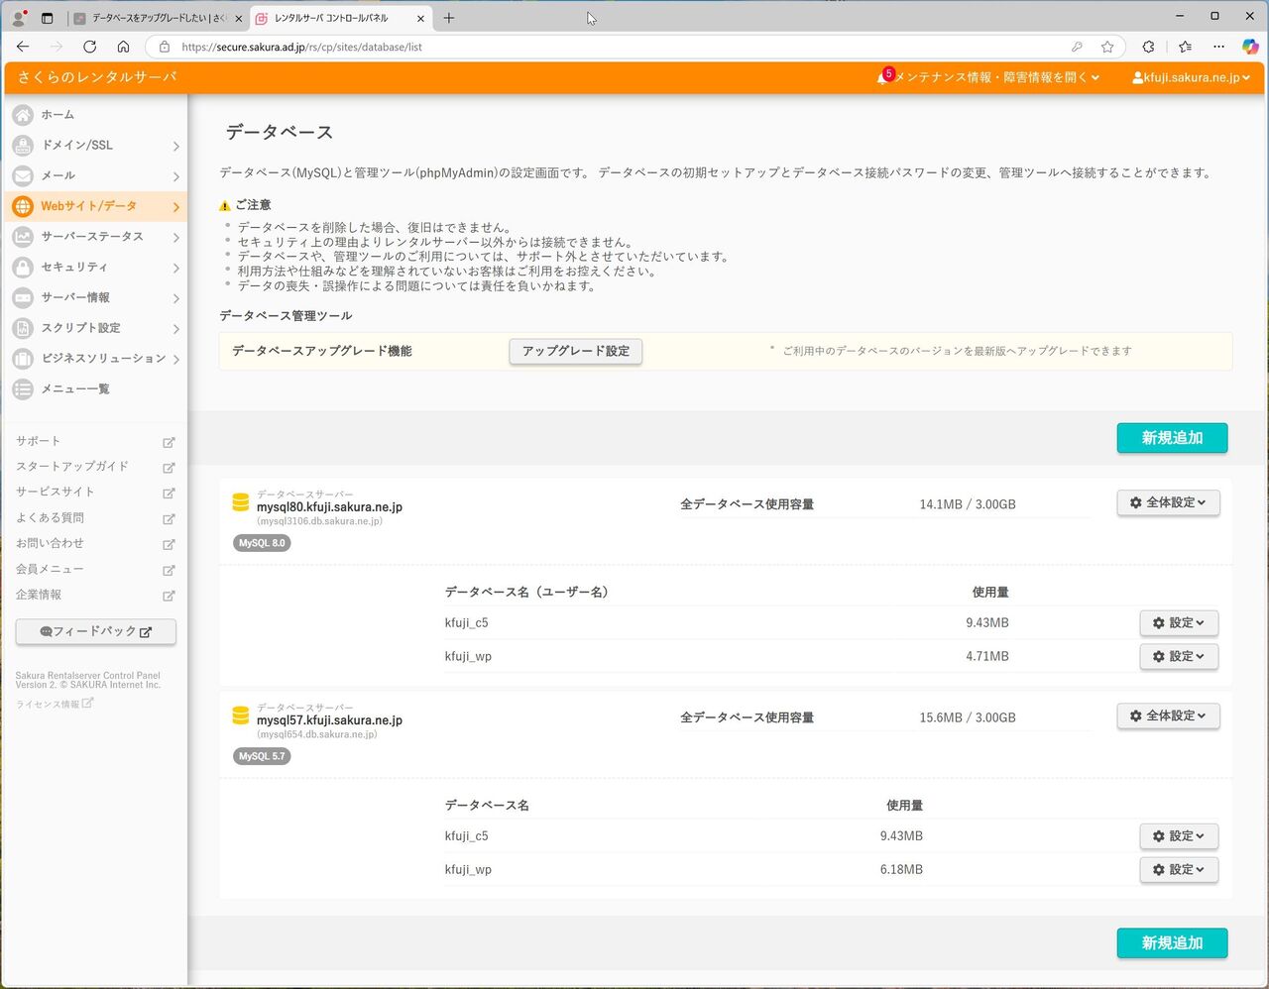Open the browser home page icon
1269x989 pixels.
tap(123, 47)
